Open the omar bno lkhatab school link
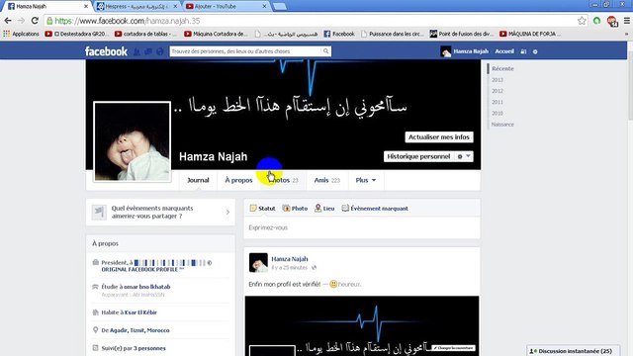 coord(147,287)
